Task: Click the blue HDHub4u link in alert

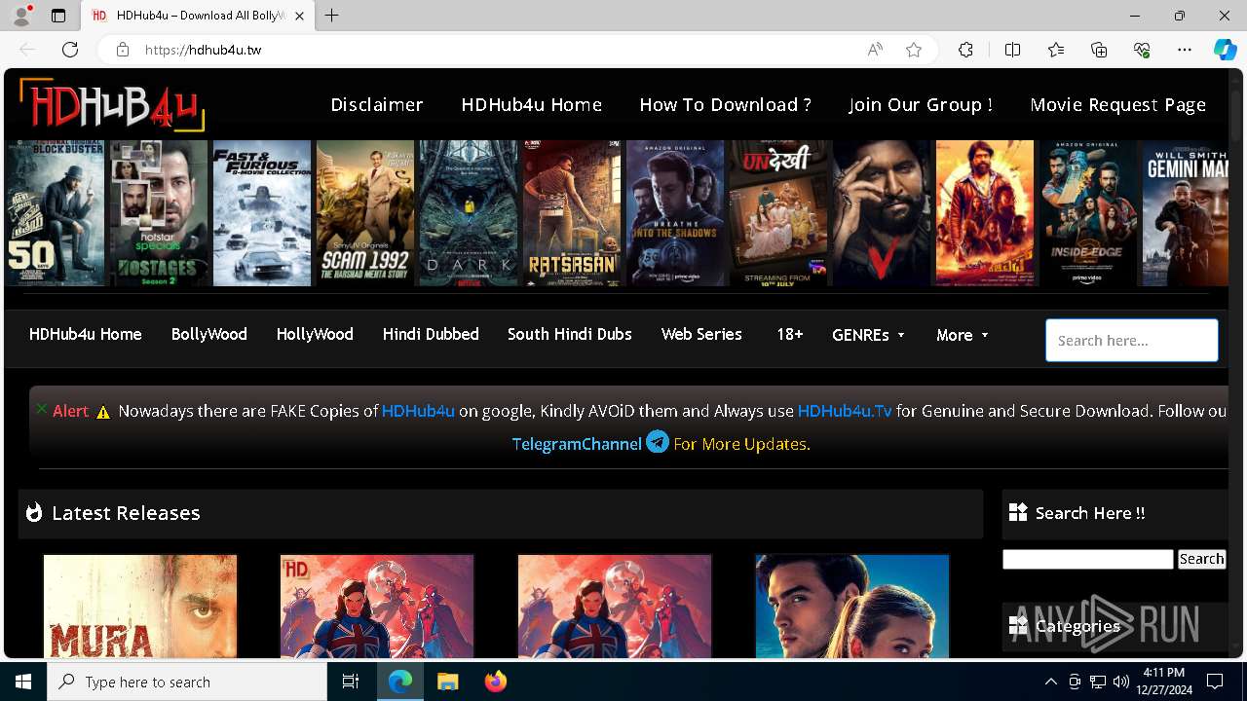Action: pos(418,411)
